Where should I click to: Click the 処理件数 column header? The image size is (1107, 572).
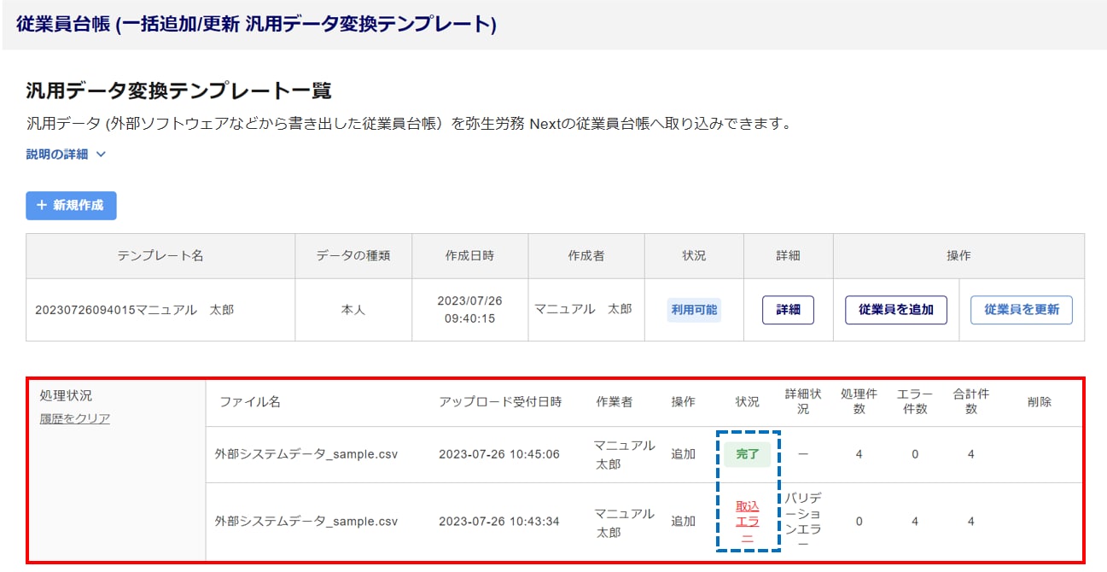click(859, 402)
